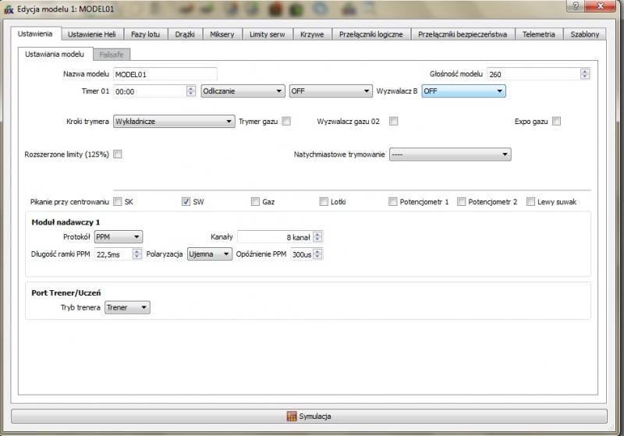Click the Kanały channel count stepper
The image size is (624, 436).
[x=317, y=236]
